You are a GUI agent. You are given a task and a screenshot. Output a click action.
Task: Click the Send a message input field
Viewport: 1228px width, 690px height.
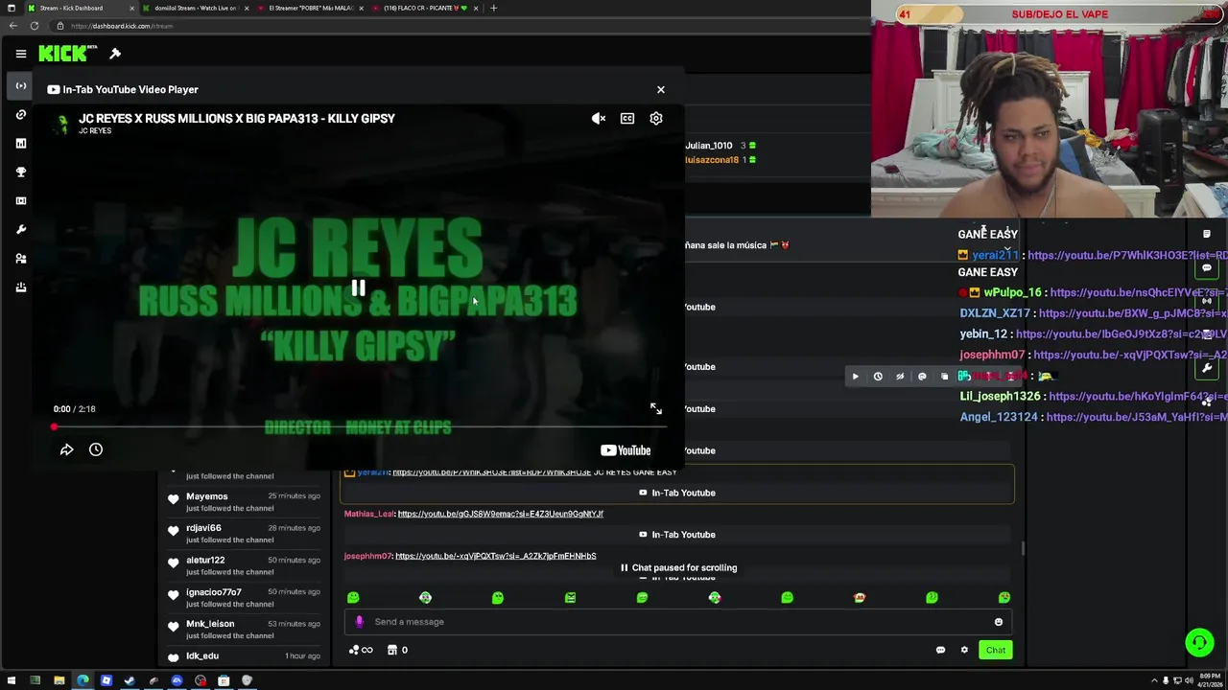pyautogui.click(x=676, y=622)
